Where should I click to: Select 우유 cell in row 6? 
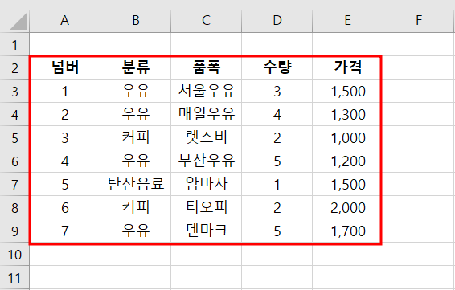(136, 161)
